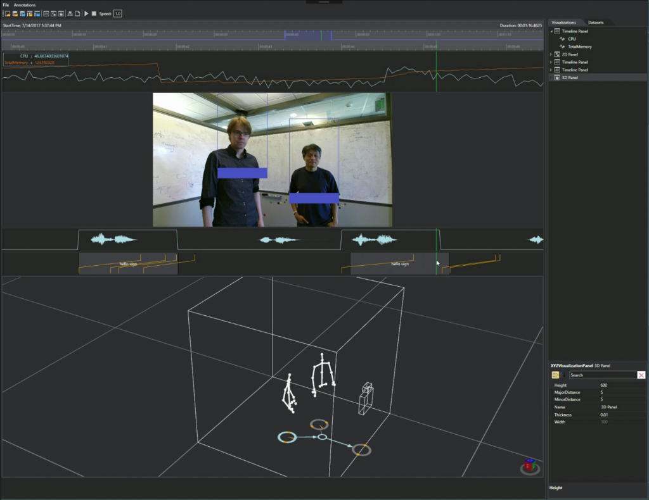
Task: Toggle alphabetical sort in properties panel
Action: [563, 375]
